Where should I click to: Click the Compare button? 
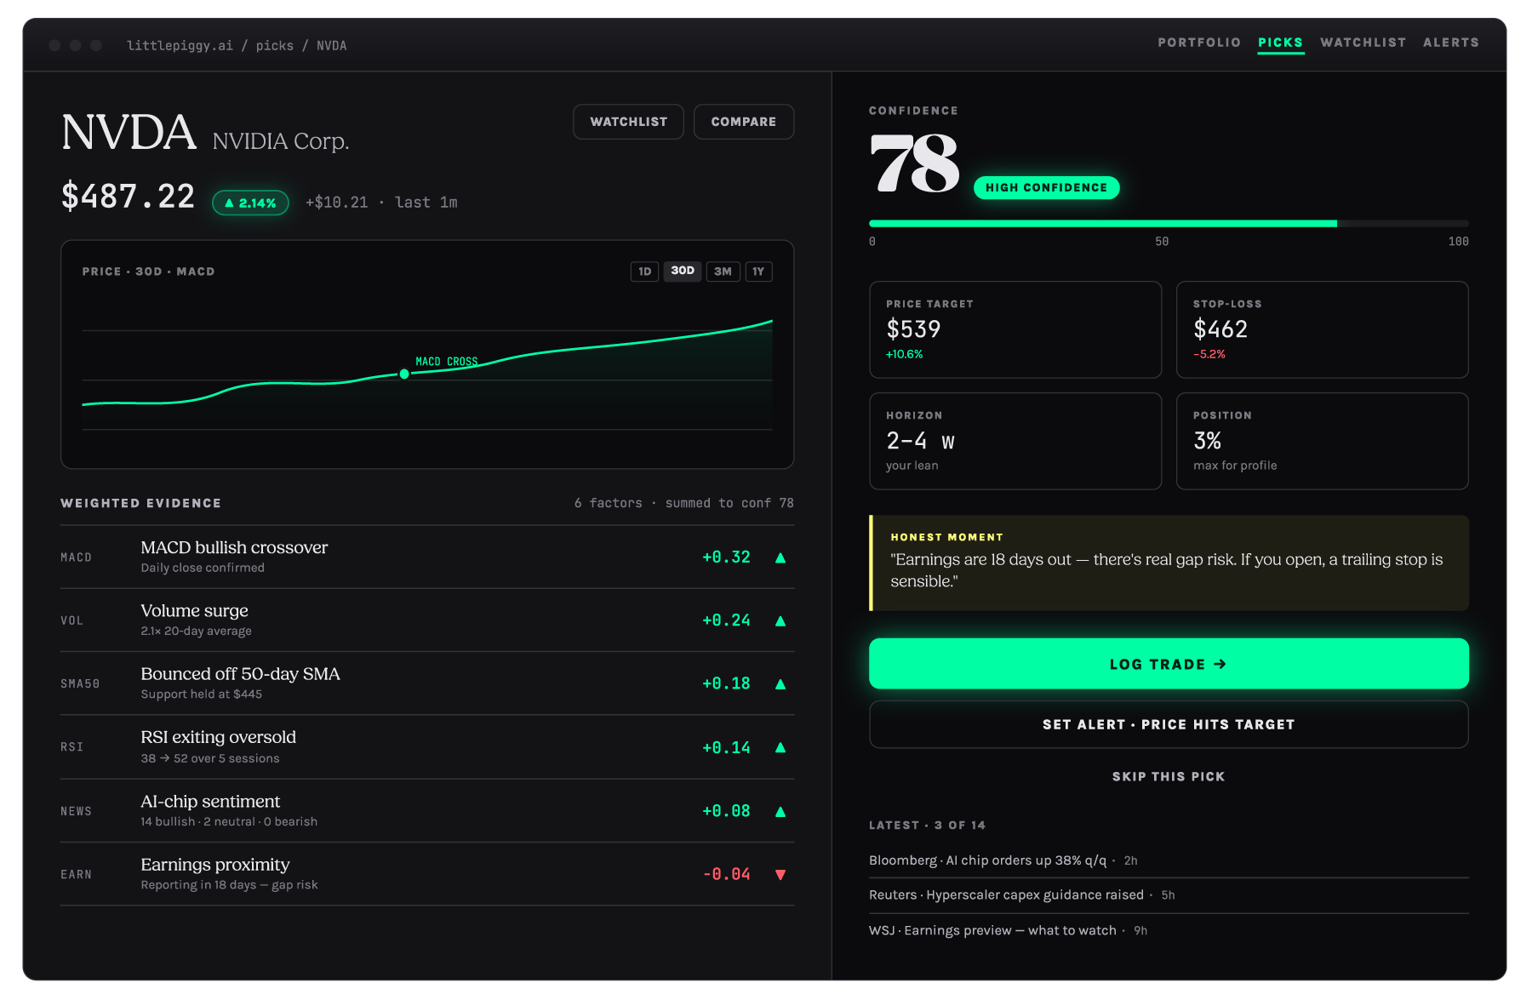coord(744,122)
